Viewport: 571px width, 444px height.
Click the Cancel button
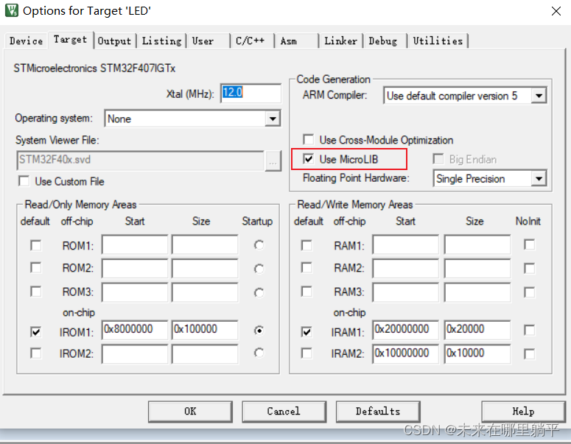[x=284, y=412]
